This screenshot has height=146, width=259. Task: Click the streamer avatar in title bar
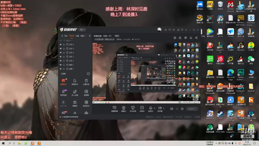tap(159, 30)
